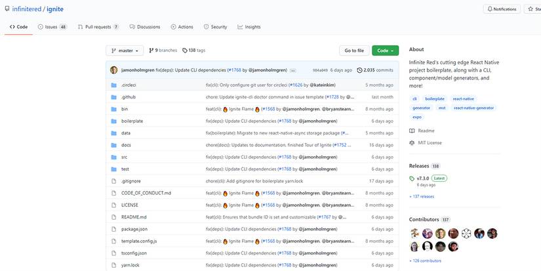
Task: Click the src folder icon
Action: pyautogui.click(x=114, y=157)
